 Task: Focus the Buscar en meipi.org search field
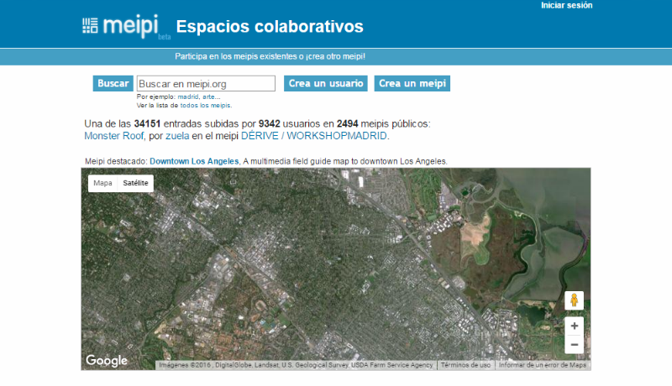pyautogui.click(x=206, y=84)
